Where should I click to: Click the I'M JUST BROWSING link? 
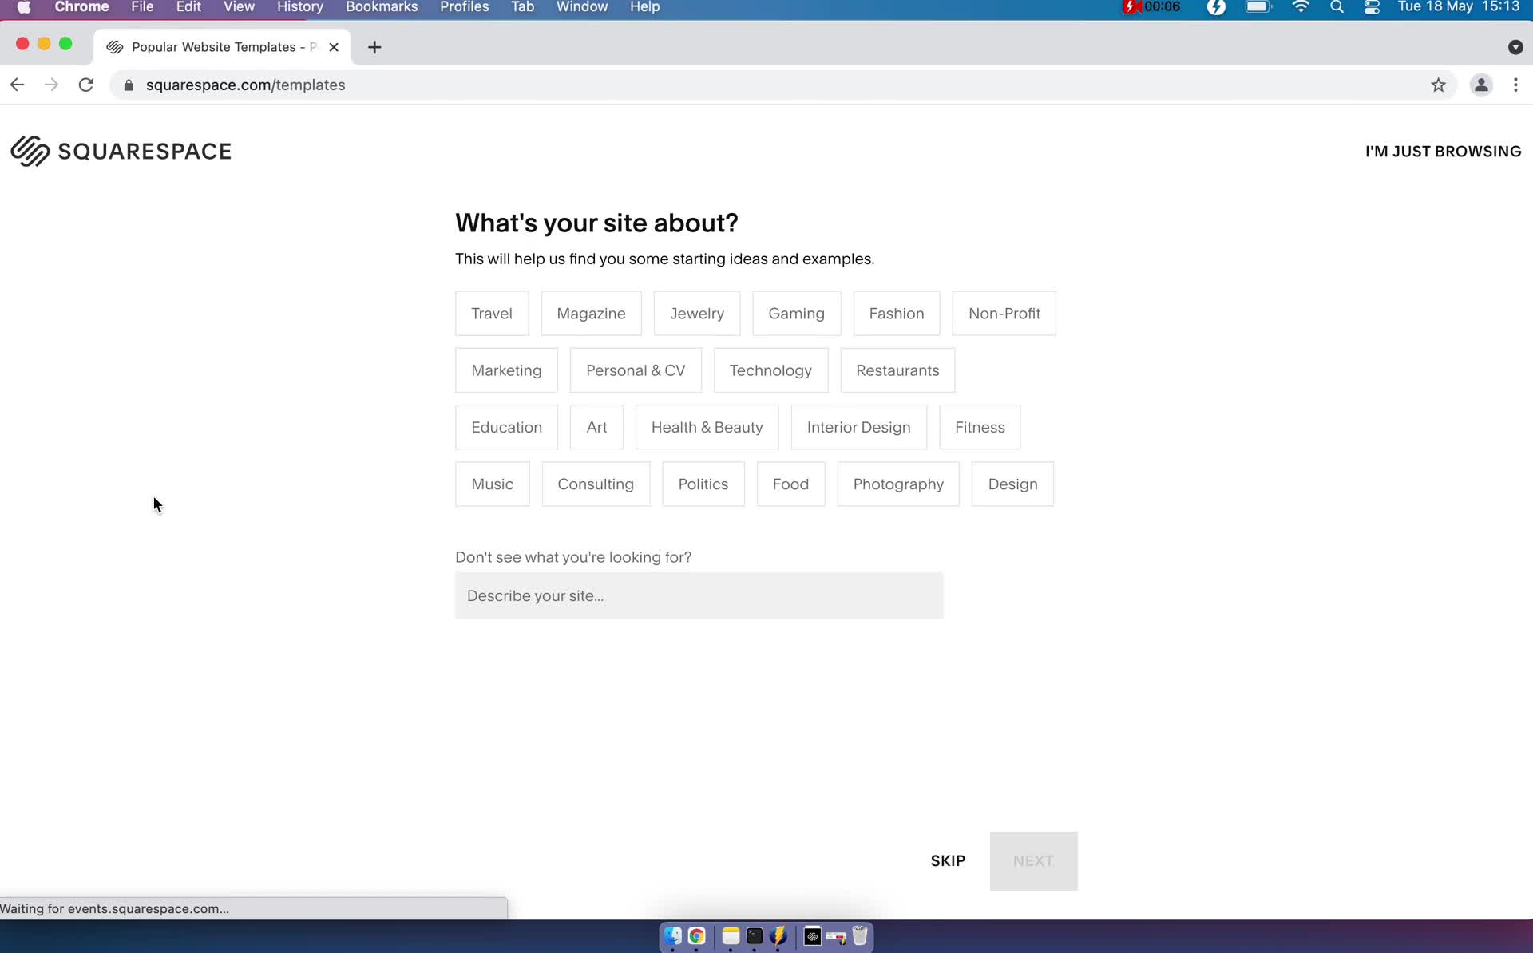(x=1443, y=152)
